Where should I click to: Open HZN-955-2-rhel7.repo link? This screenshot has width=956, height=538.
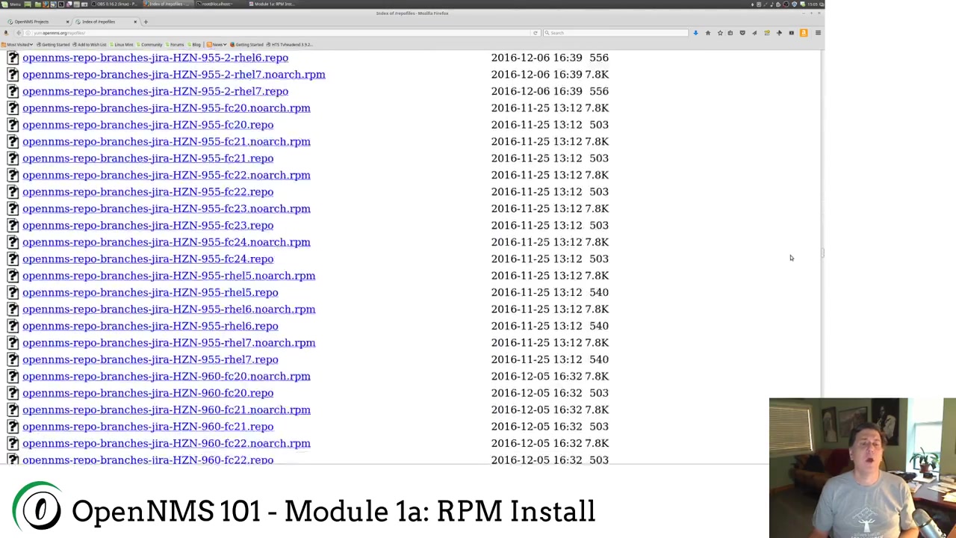155,91
